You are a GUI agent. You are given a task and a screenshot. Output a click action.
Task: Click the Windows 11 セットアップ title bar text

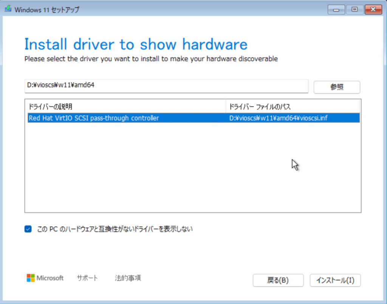[x=47, y=9]
